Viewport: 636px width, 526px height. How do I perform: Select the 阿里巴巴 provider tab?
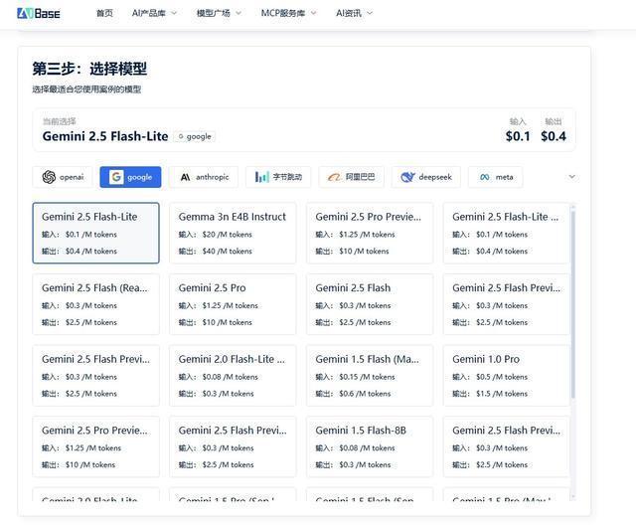(351, 177)
